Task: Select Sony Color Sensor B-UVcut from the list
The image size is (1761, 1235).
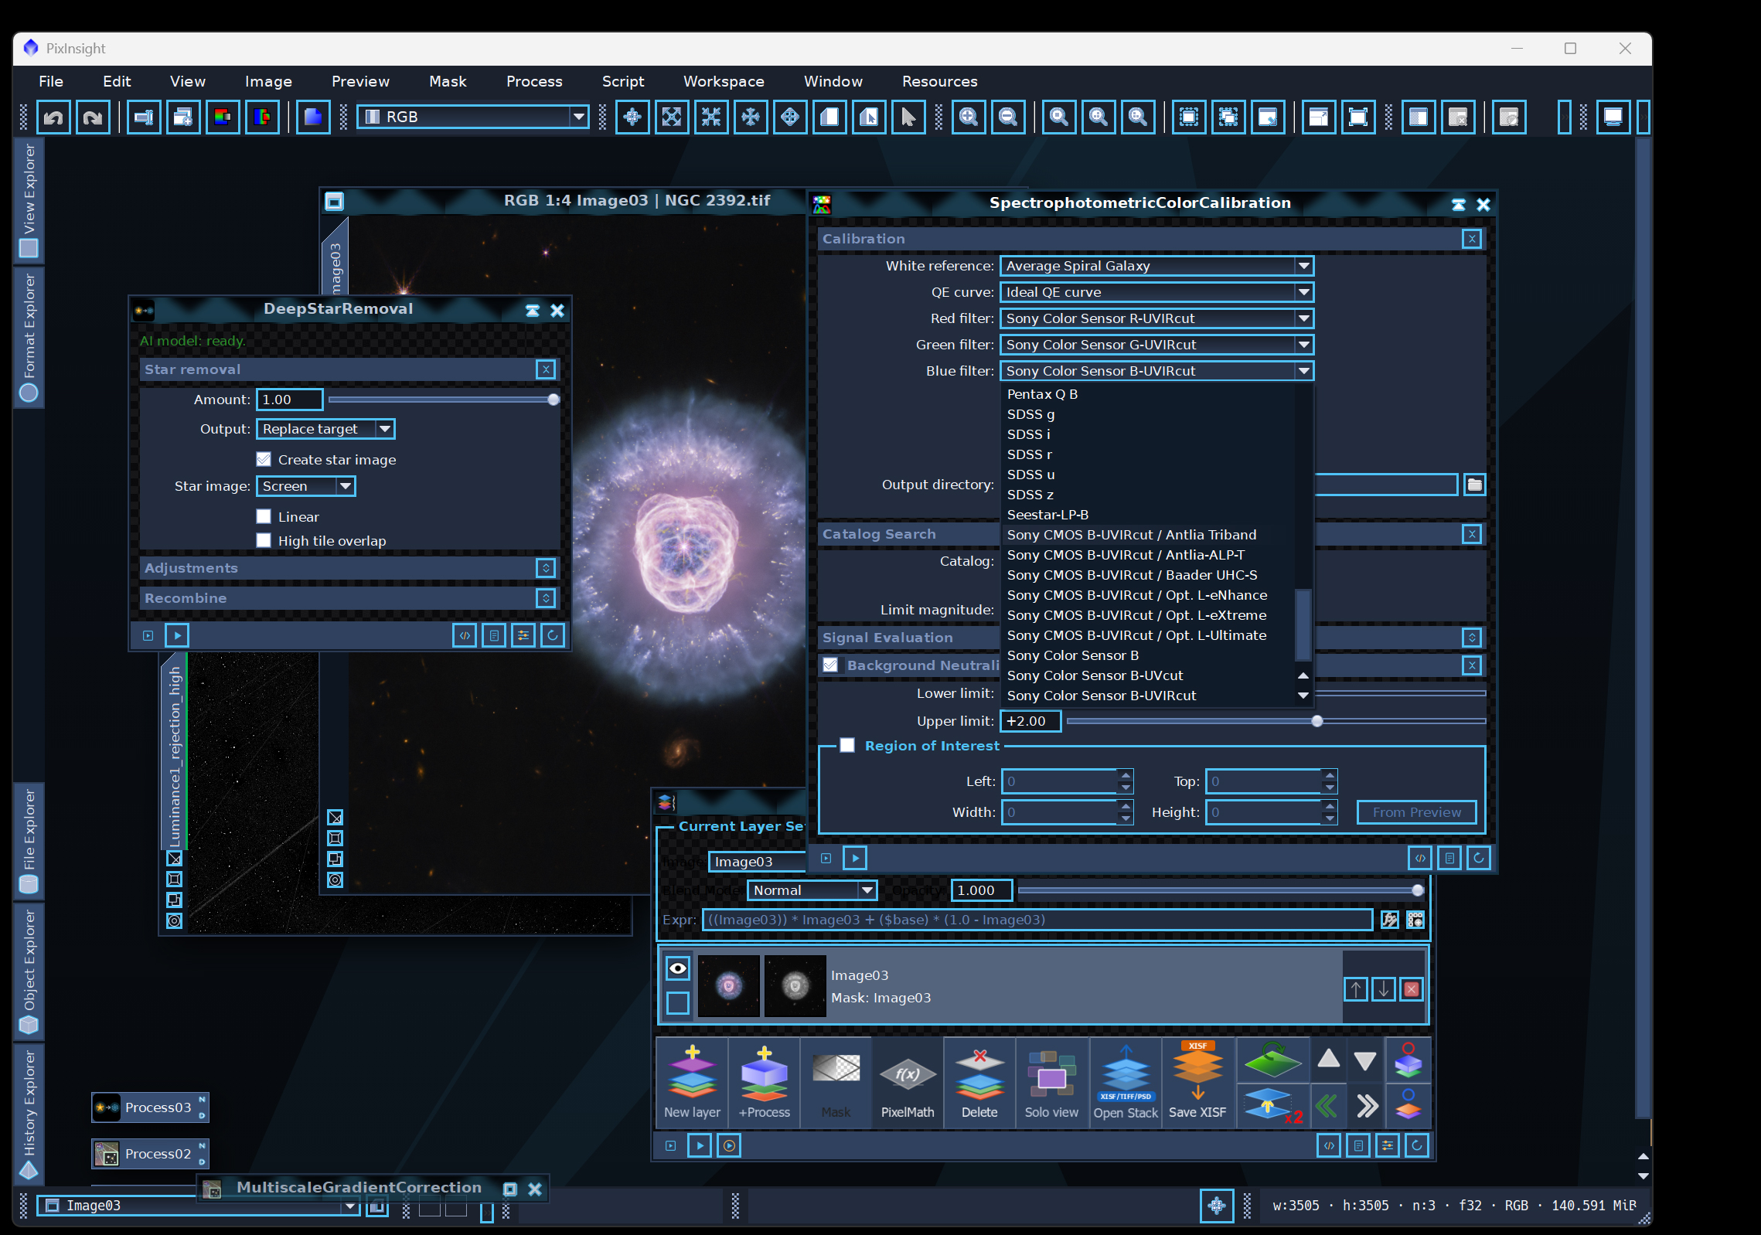Action: (x=1095, y=675)
